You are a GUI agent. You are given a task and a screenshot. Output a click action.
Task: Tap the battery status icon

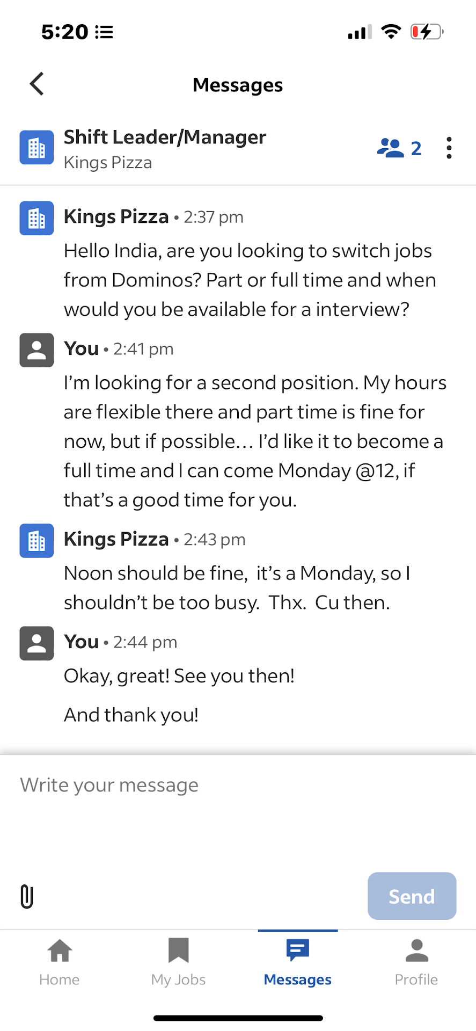point(427,32)
